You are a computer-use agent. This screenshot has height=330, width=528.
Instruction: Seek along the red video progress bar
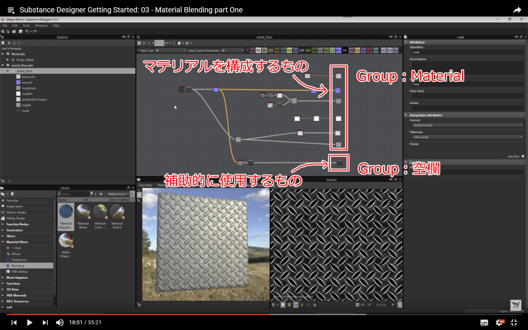137,315
